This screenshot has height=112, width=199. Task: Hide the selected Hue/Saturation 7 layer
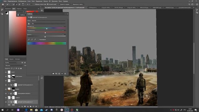click(6, 102)
